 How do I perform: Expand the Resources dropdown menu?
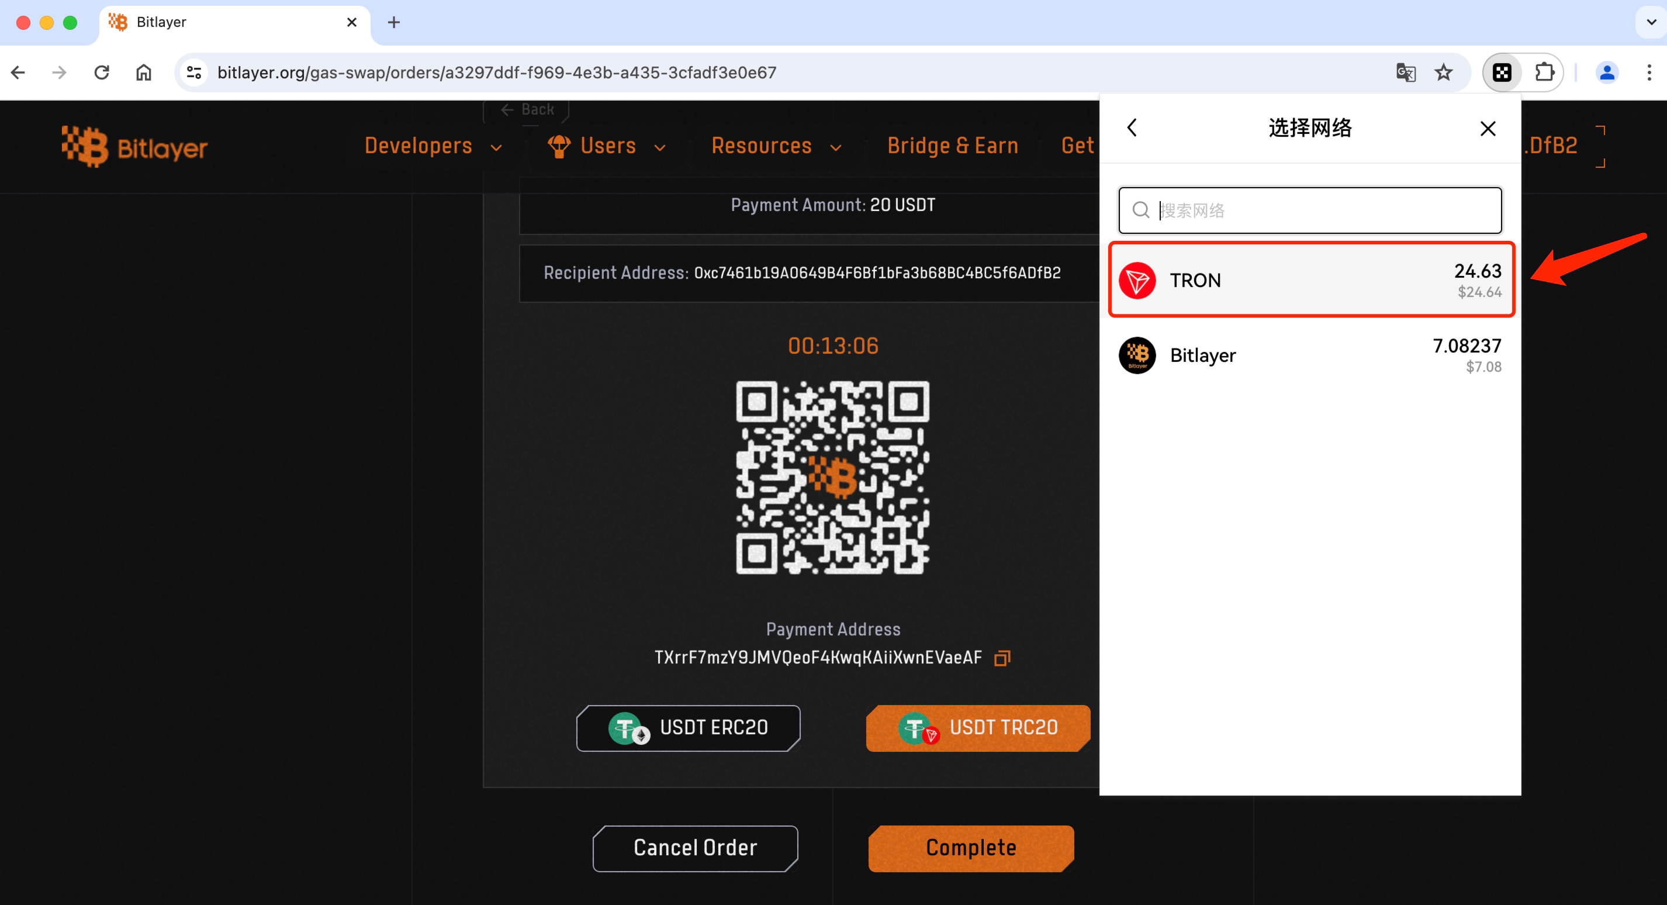(776, 146)
